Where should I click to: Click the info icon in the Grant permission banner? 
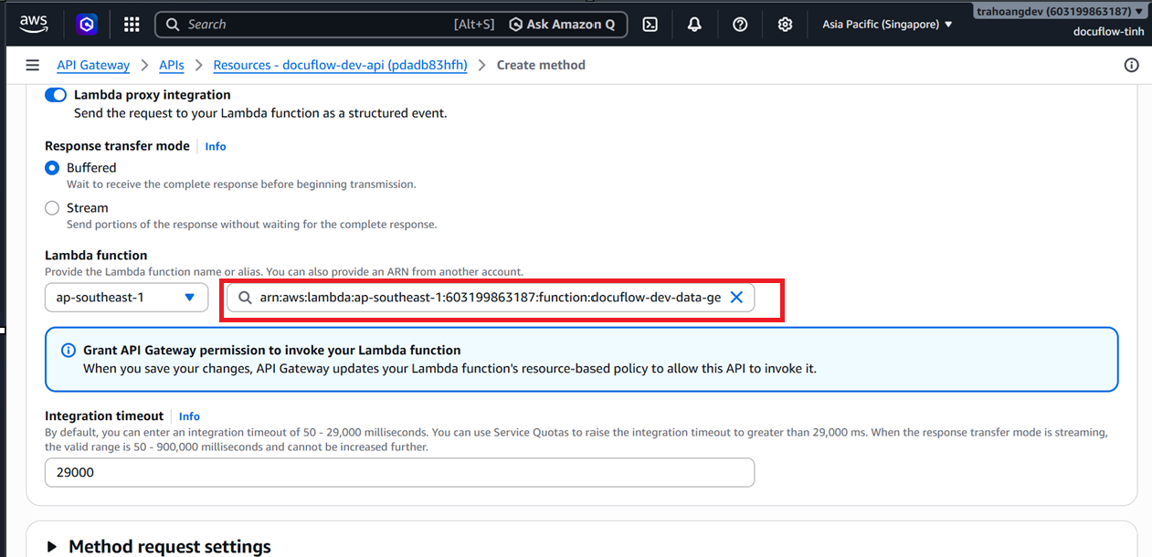[69, 351]
